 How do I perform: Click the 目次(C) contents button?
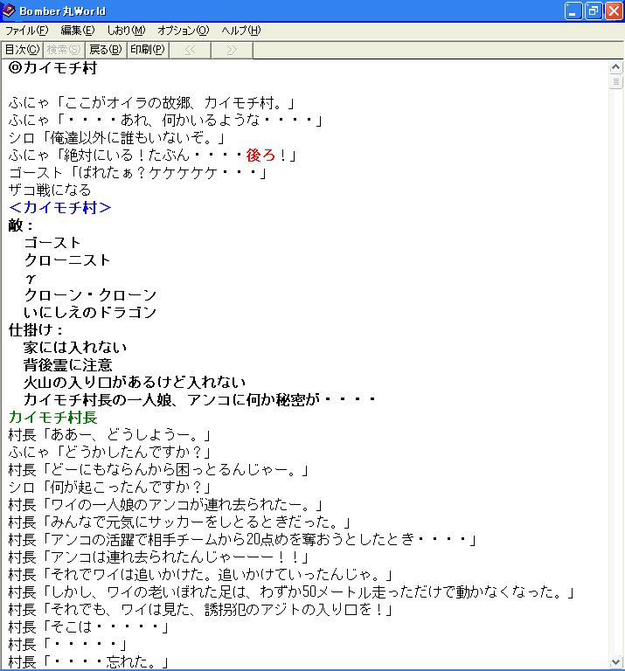click(22, 50)
